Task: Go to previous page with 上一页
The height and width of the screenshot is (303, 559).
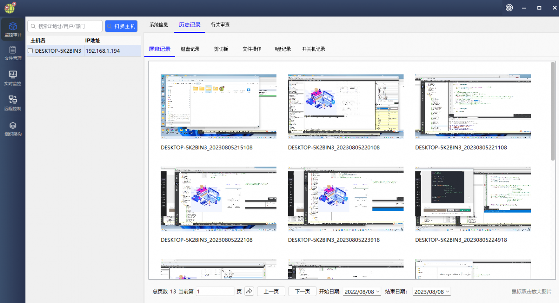Action: [271, 292]
